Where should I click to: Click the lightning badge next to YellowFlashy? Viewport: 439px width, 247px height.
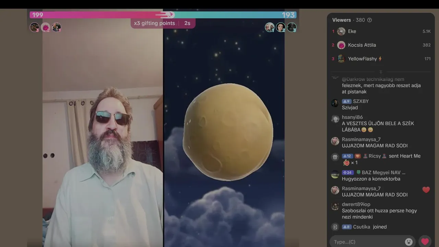[x=380, y=59]
